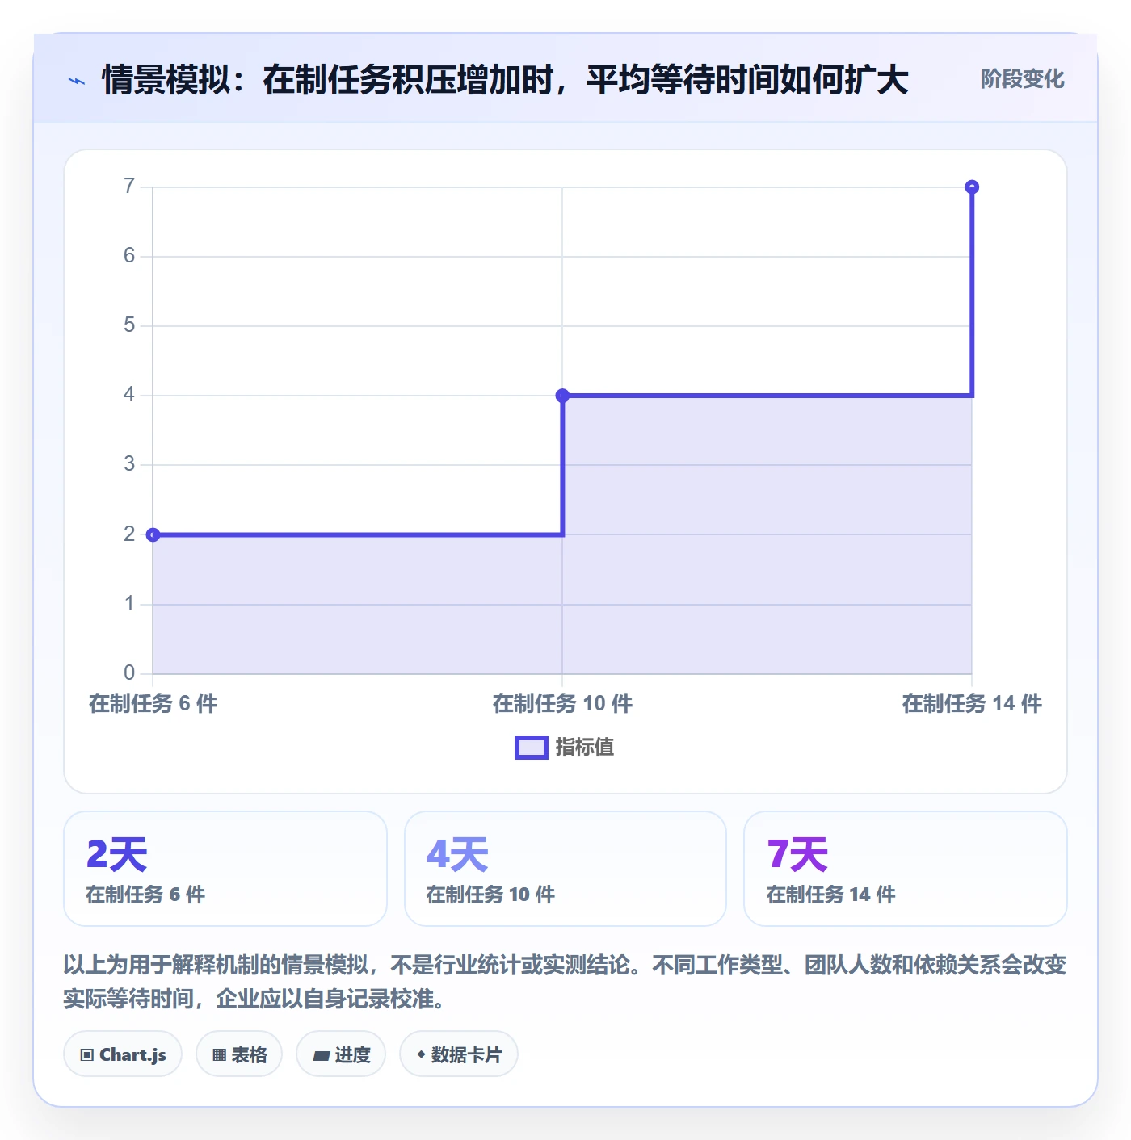Screen dimensions: 1131x1140
Task: Select the 7天 data card
Action: (906, 869)
